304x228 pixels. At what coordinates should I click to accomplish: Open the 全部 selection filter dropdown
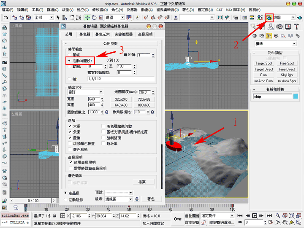[x=43, y=18]
